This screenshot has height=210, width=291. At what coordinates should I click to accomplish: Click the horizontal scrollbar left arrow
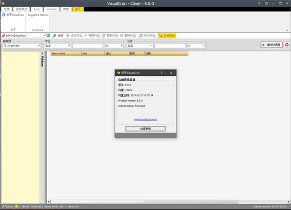click(x=48, y=202)
